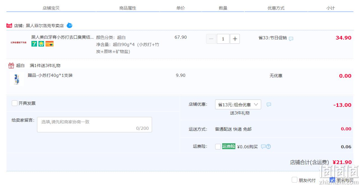Image resolution: width=361 pixels, height=187 pixels.
Task: Enable the 运费险 purchase checkbox
Action: click(218, 147)
